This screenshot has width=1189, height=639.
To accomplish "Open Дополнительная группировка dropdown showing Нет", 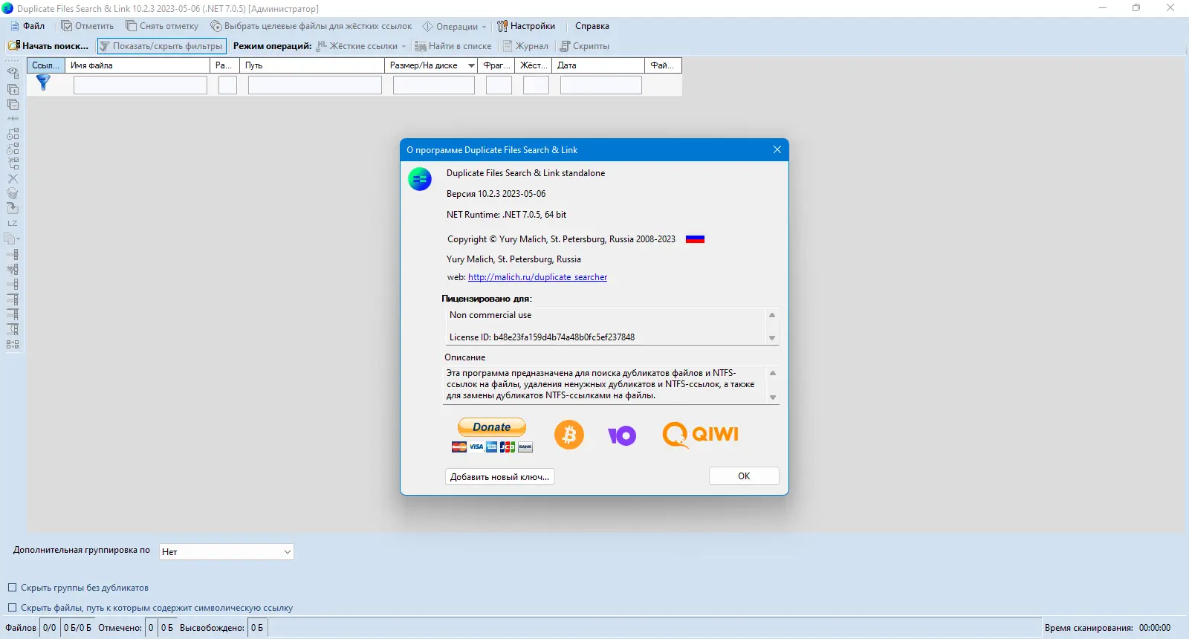I will [226, 551].
